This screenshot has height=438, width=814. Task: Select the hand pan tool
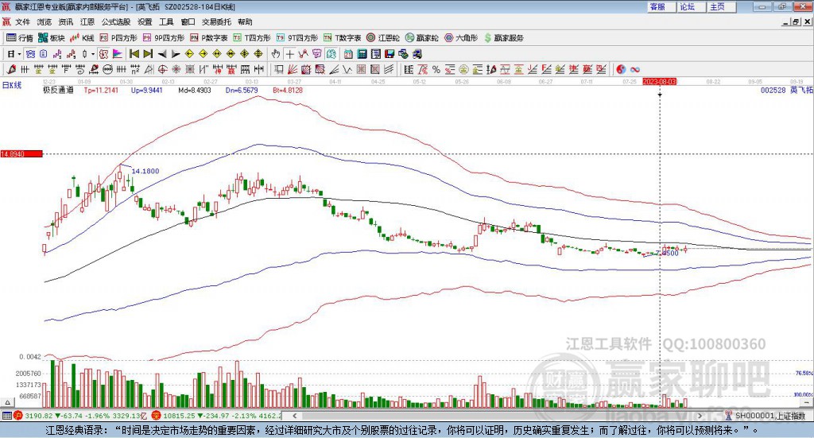click(275, 54)
